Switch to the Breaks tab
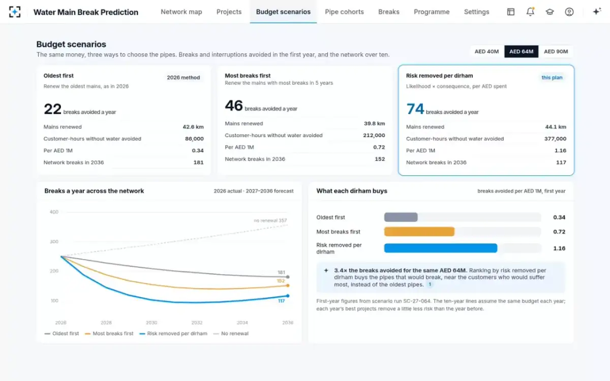Viewport: 610px width, 381px height. (389, 12)
